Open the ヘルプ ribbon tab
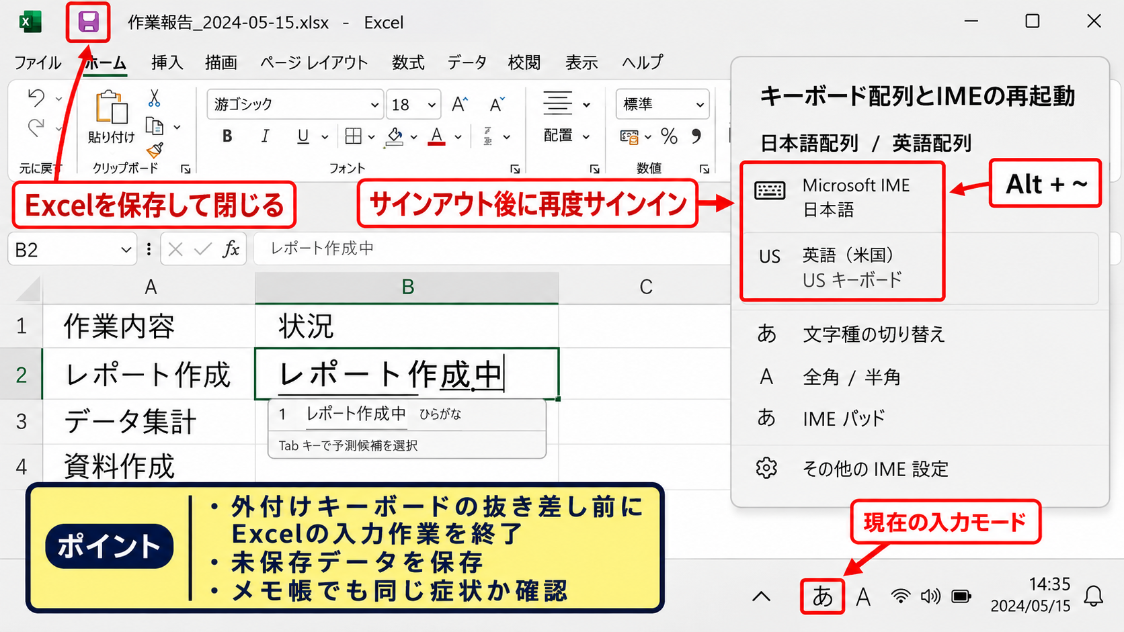This screenshot has width=1124, height=632. 643,62
